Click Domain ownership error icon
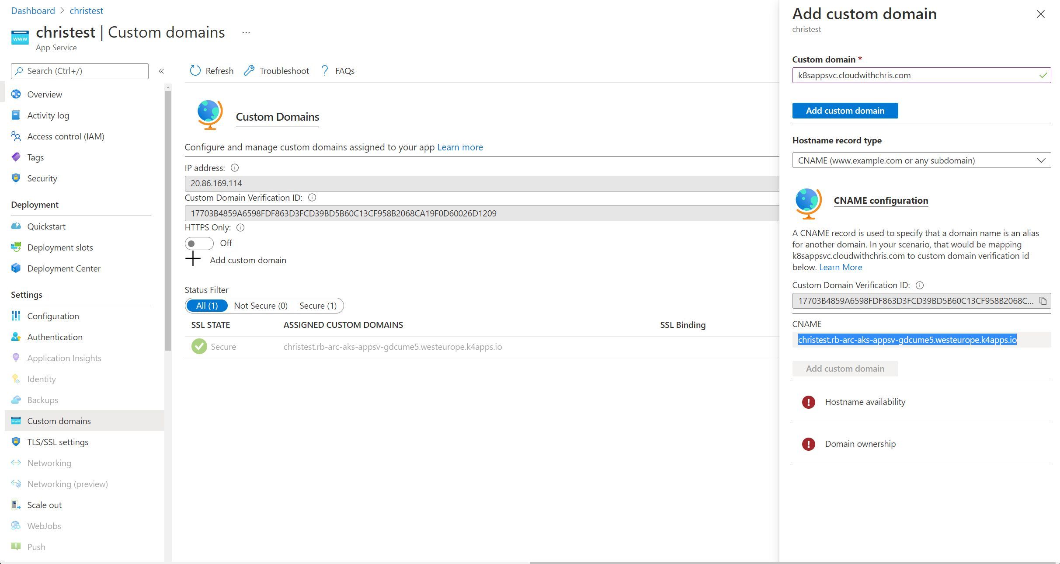1060x564 pixels. [809, 444]
